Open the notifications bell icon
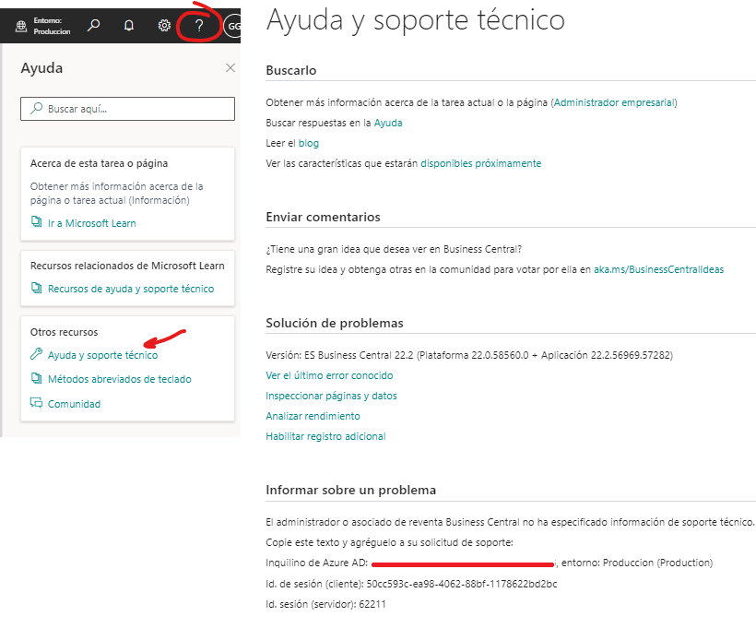Viewport: 756px width, 640px height. click(129, 26)
